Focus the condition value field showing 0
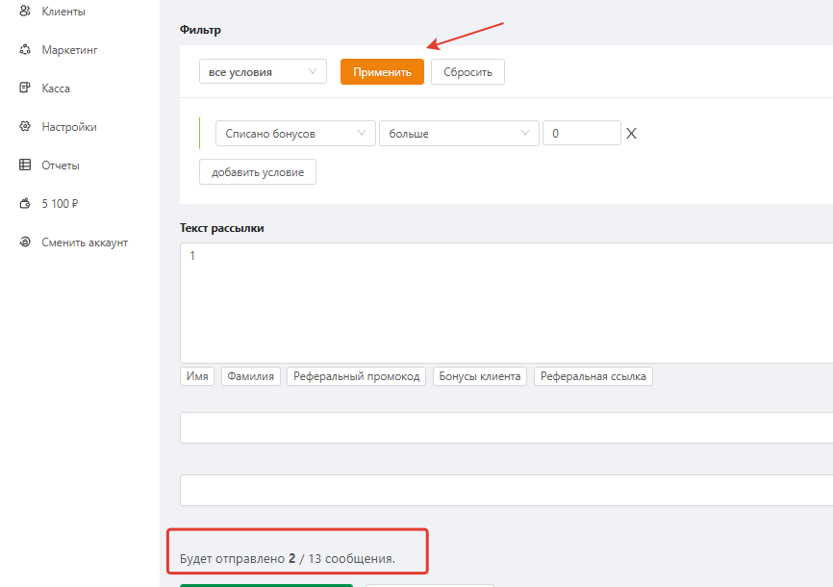The width and height of the screenshot is (833, 587). 582,134
